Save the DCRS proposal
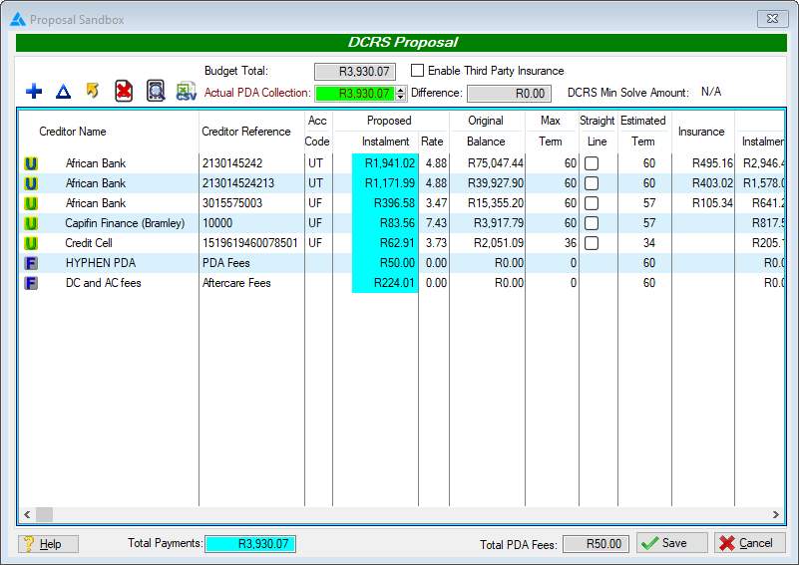 [672, 543]
